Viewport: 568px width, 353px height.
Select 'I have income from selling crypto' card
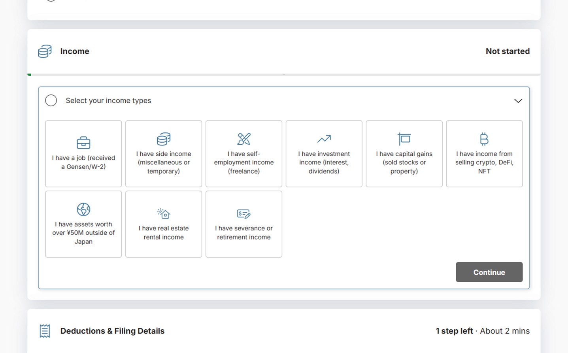click(x=484, y=154)
